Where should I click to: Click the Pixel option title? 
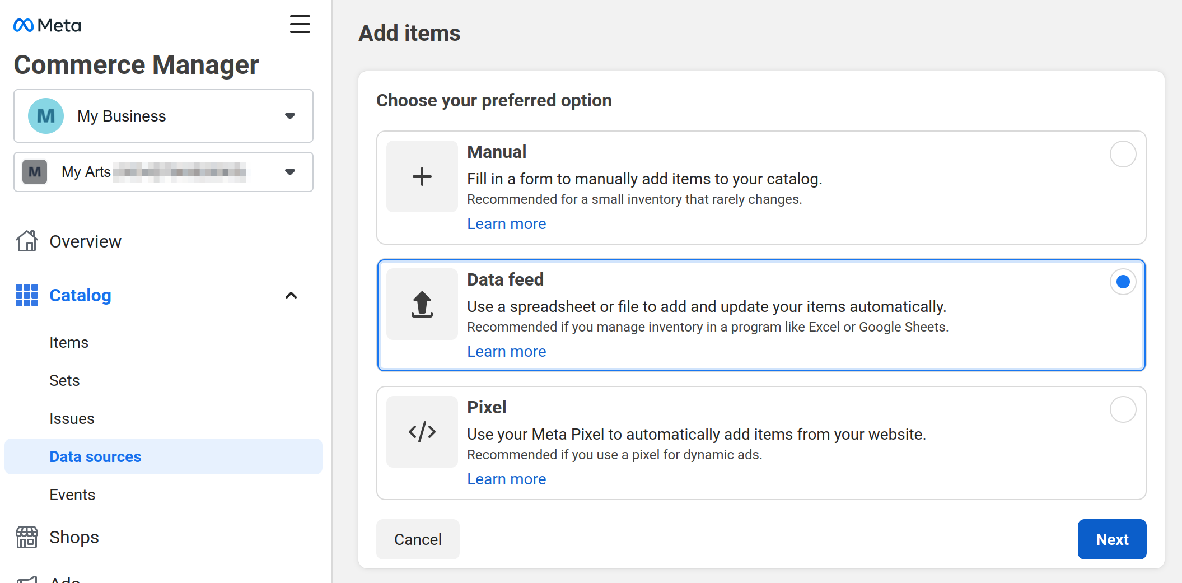[487, 407]
